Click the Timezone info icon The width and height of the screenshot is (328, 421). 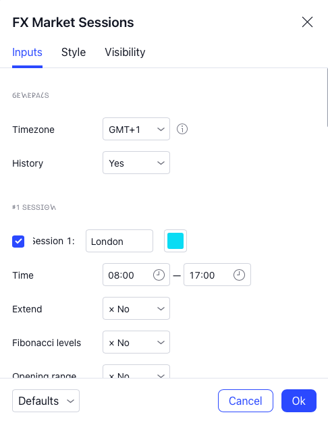[182, 129]
